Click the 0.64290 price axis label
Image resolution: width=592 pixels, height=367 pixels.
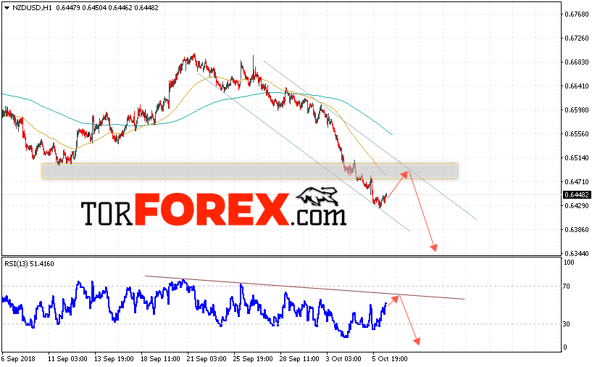pyautogui.click(x=577, y=205)
